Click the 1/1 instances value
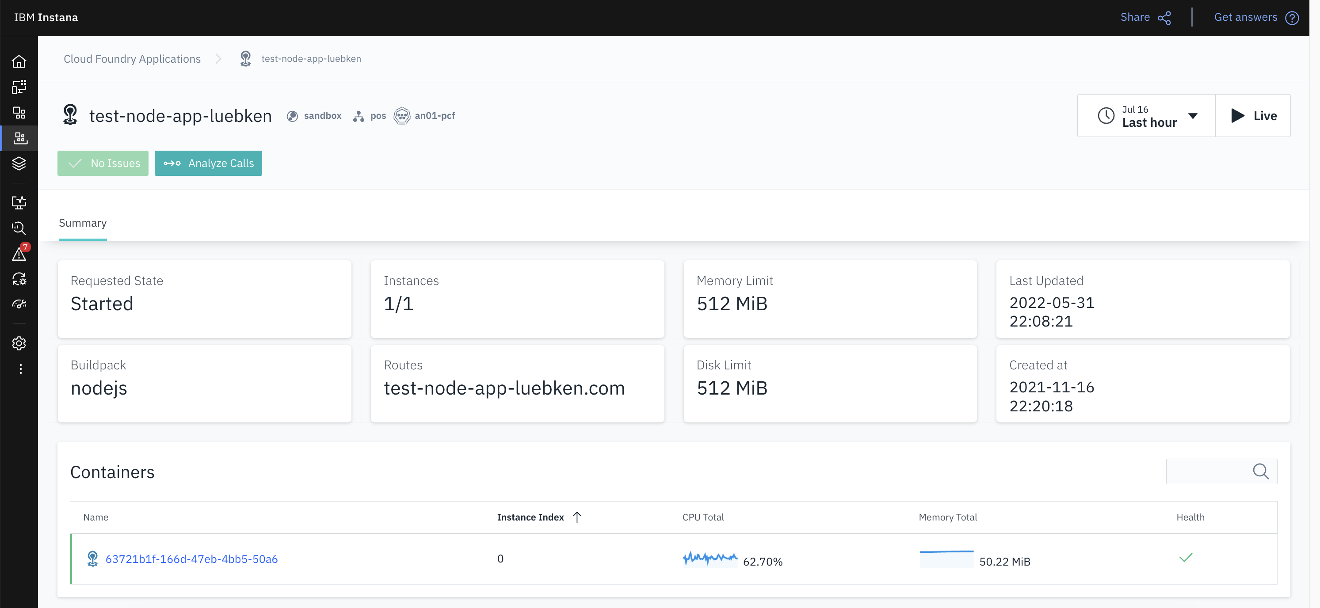Screen dimensions: 1320x608 tap(399, 304)
